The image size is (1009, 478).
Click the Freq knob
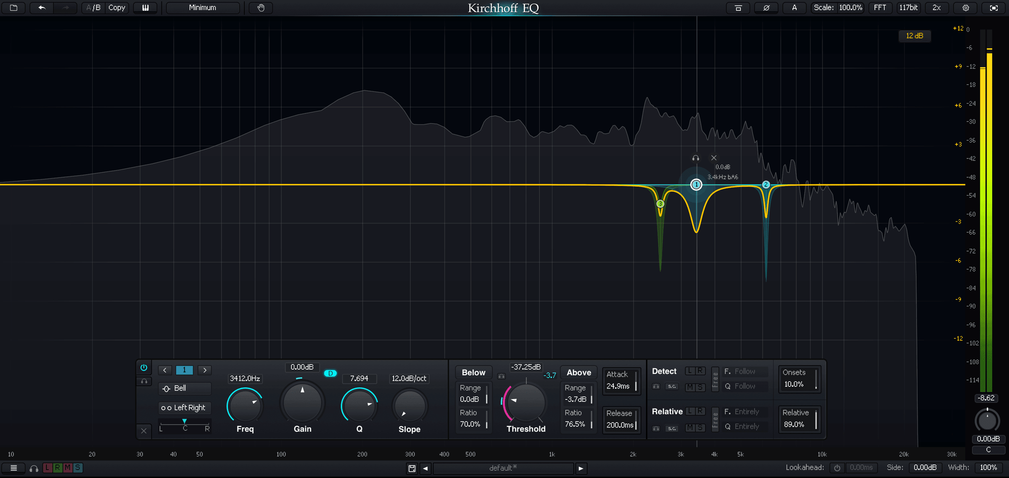tap(245, 405)
